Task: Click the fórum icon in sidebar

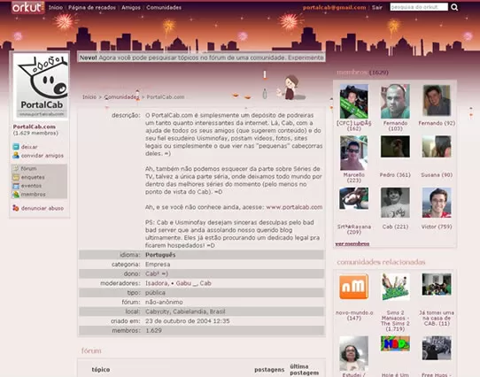Action: click(x=16, y=168)
